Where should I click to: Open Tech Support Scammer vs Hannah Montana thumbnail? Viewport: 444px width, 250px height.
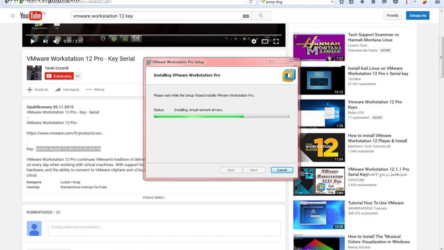click(x=319, y=47)
